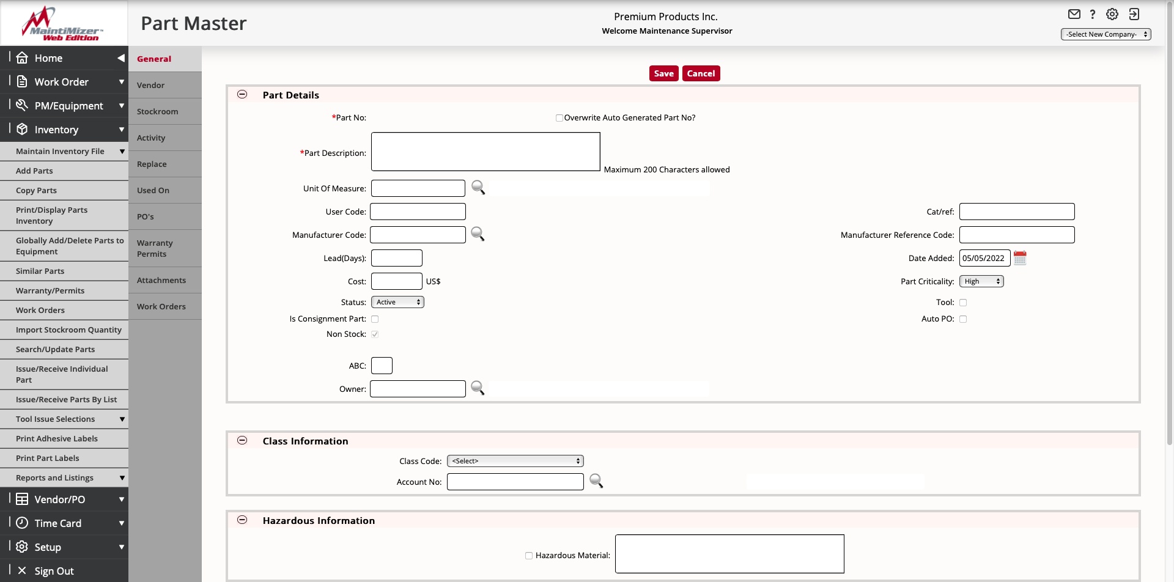This screenshot has width=1174, height=582.
Task: Click inside the Part Description field
Action: (x=485, y=152)
